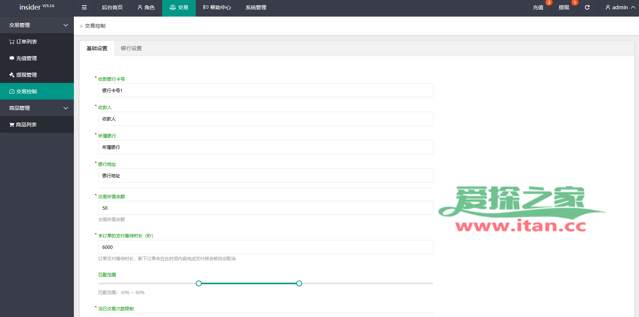Open 提现管理 in the sidebar

point(26,75)
